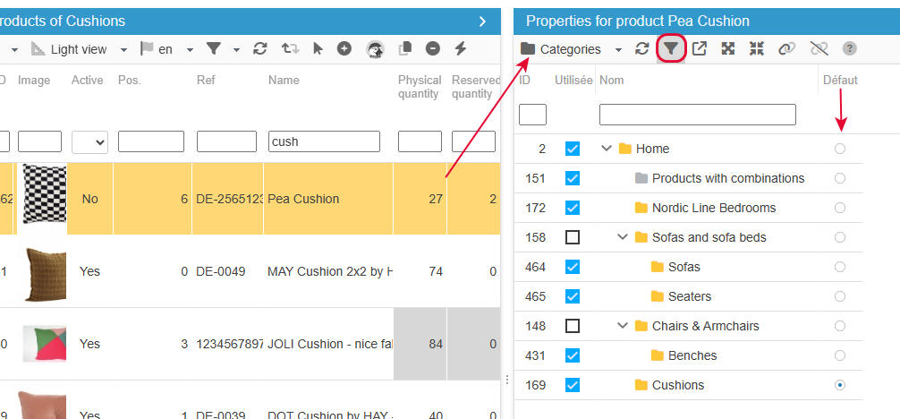Collapse the Sofas and sofa beds node
This screenshot has height=419, width=900.
[x=623, y=237]
